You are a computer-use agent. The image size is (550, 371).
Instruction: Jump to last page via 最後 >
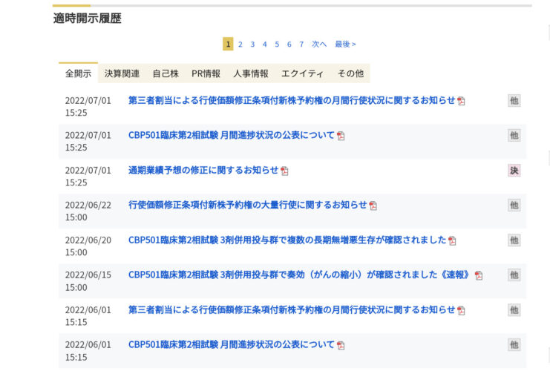pyautogui.click(x=345, y=45)
